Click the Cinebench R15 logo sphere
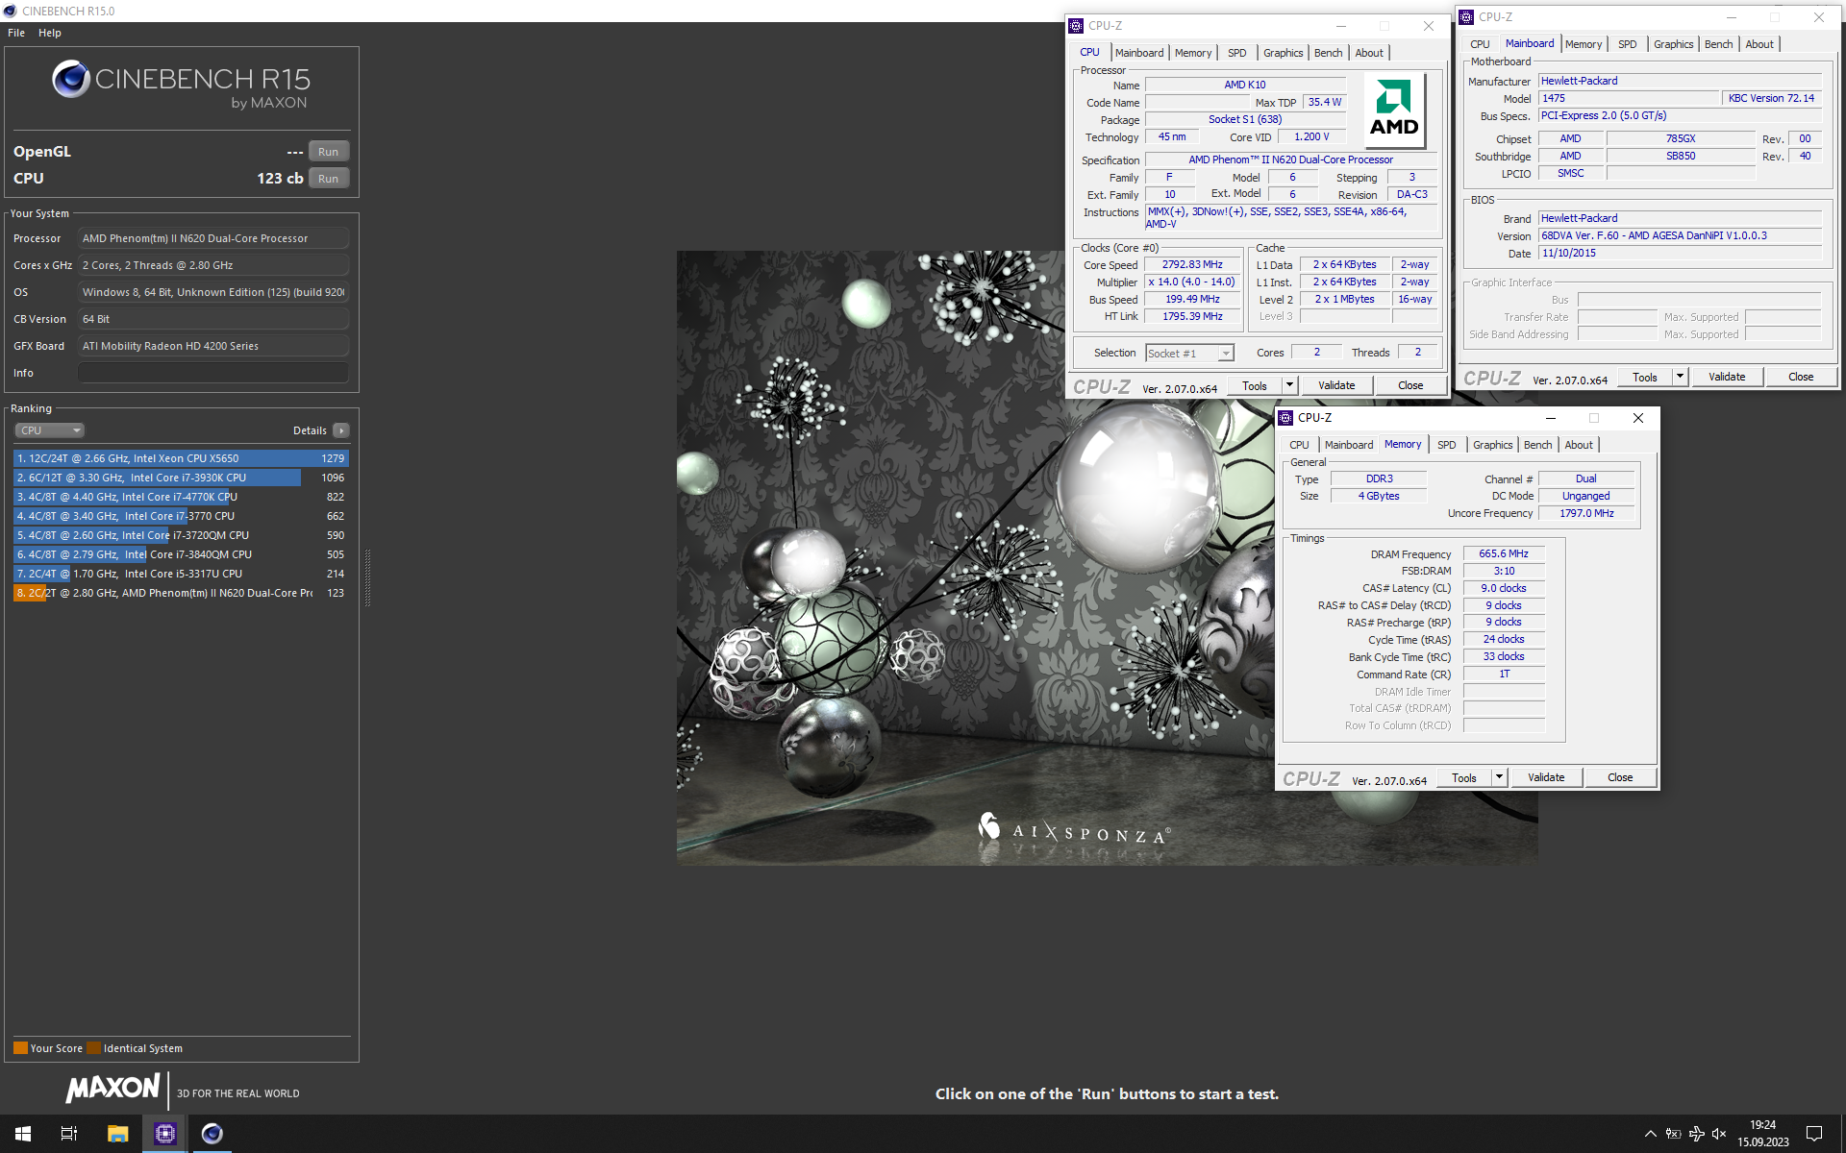 click(x=71, y=79)
